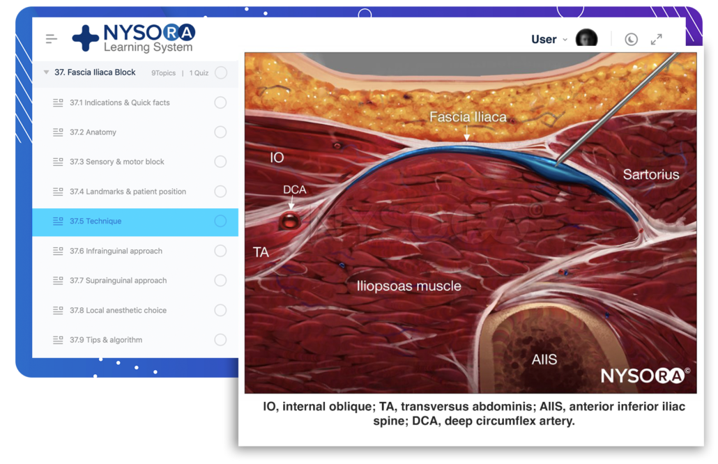
Task: Open the User account dropdown
Action: click(x=551, y=39)
